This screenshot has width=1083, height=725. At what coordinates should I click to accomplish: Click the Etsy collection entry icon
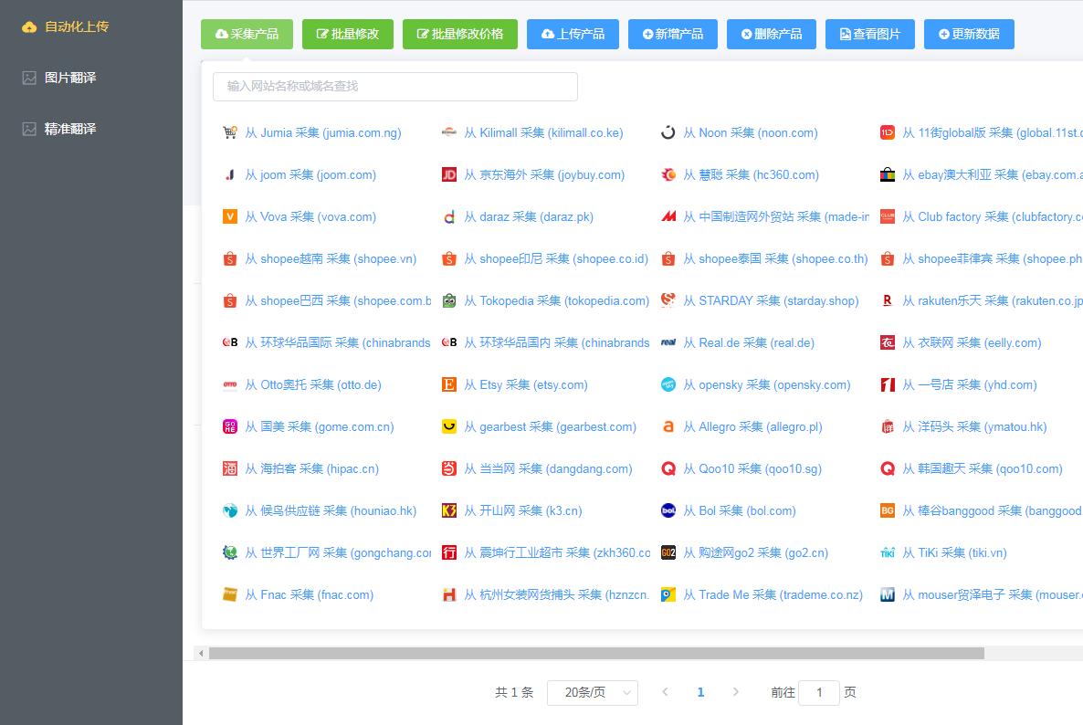pyautogui.click(x=448, y=384)
